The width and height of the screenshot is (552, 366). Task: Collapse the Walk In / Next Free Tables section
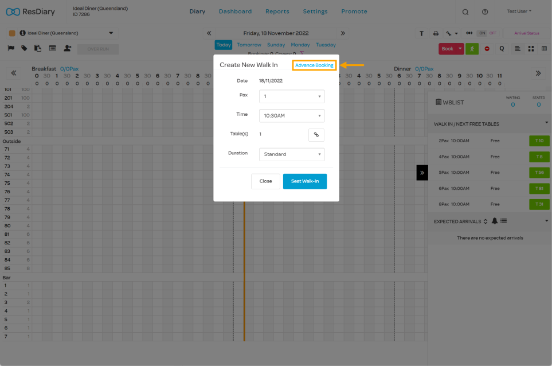546,123
